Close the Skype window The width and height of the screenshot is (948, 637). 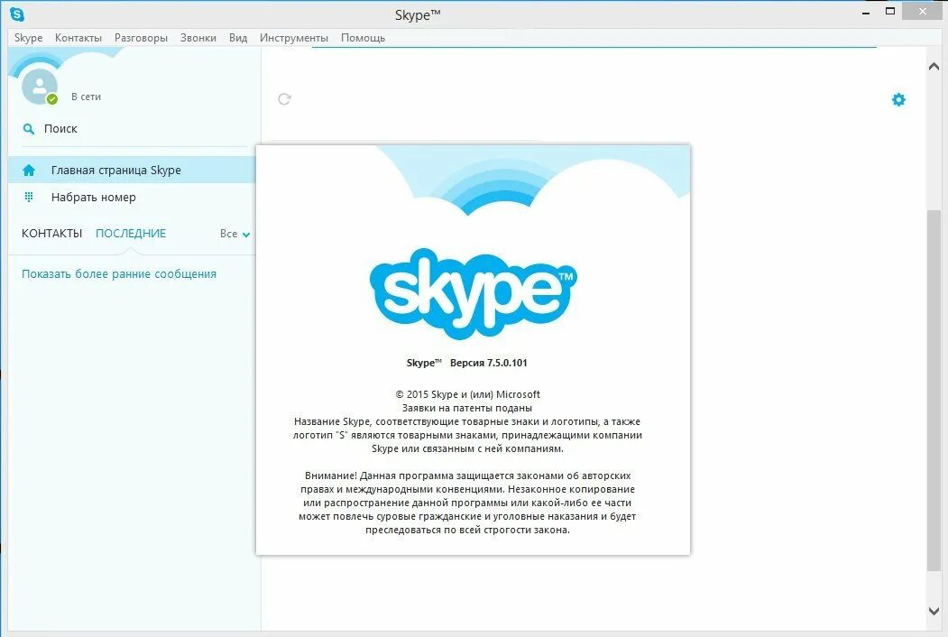pyautogui.click(x=923, y=12)
